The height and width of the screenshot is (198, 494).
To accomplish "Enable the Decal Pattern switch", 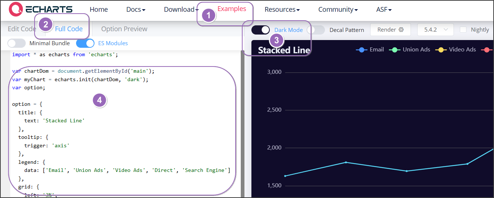I will (316, 30).
